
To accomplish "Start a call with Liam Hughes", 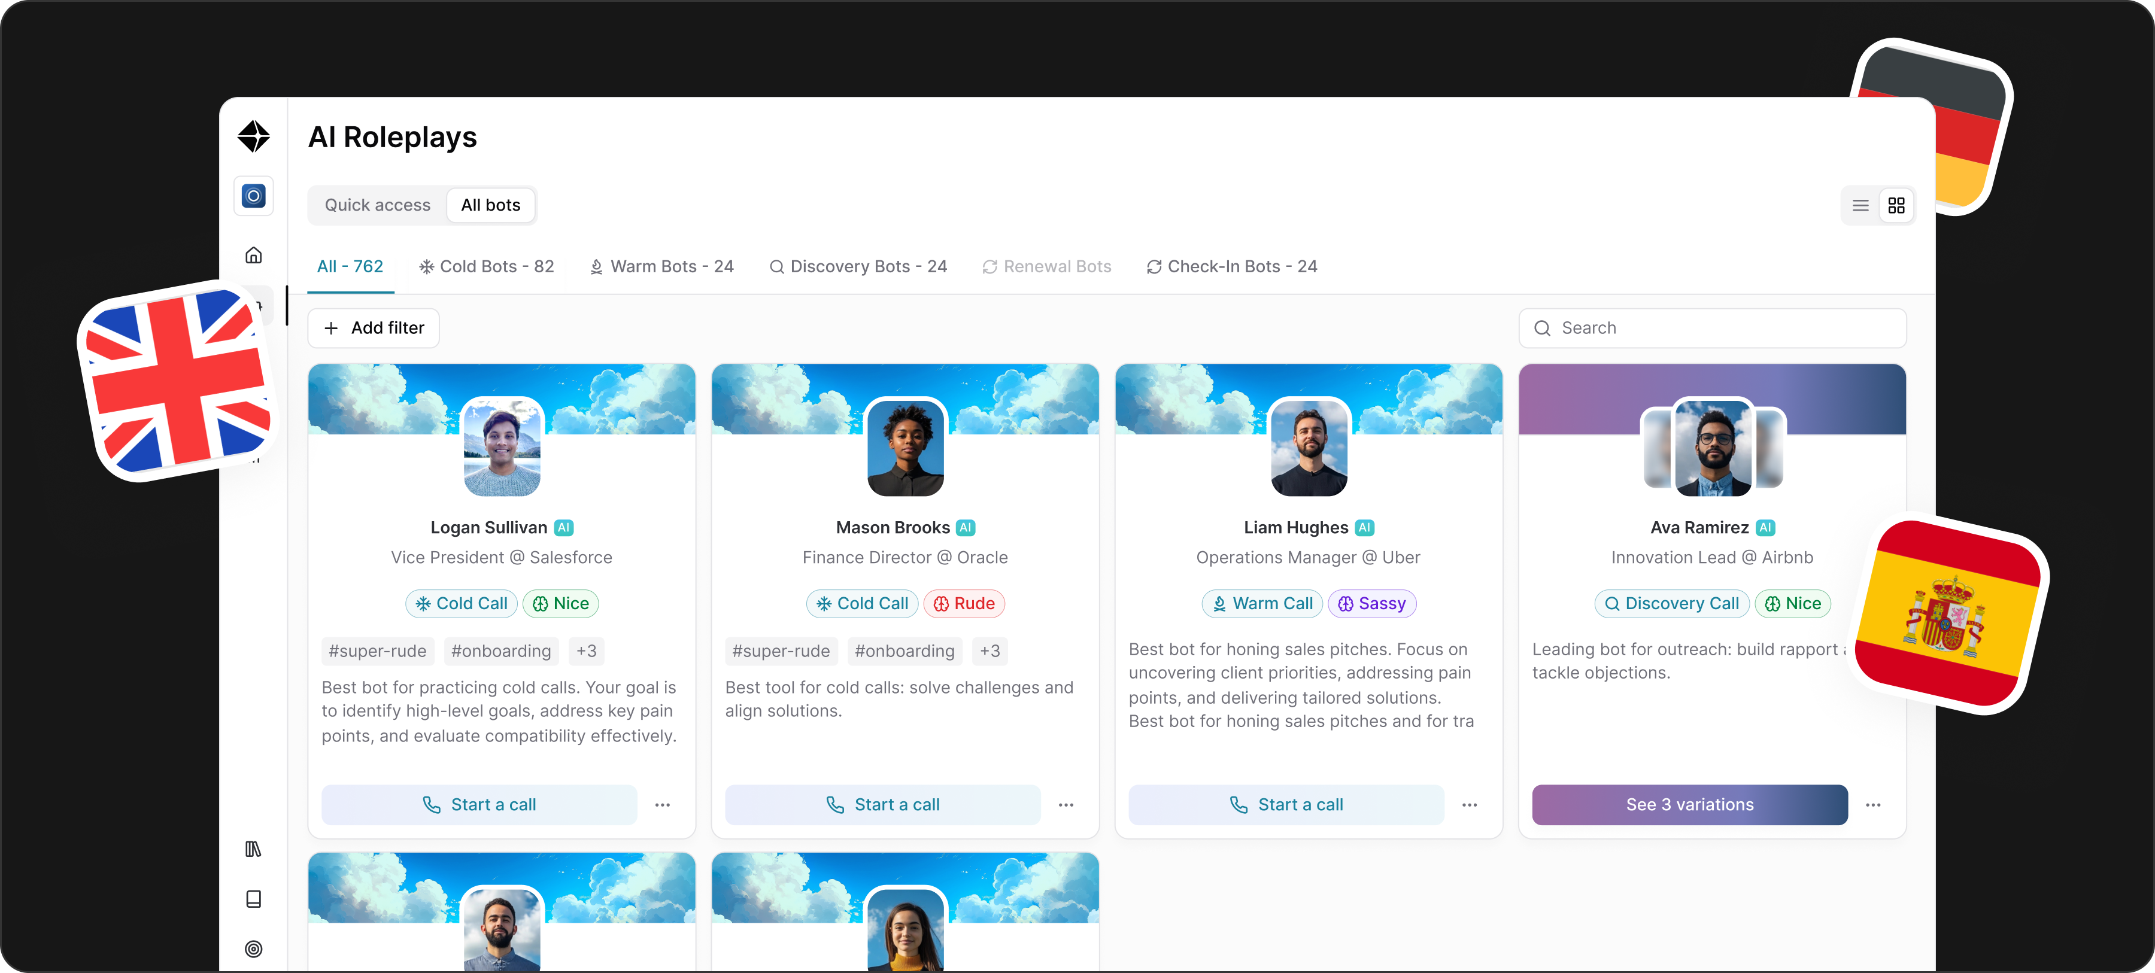I will 1286,805.
